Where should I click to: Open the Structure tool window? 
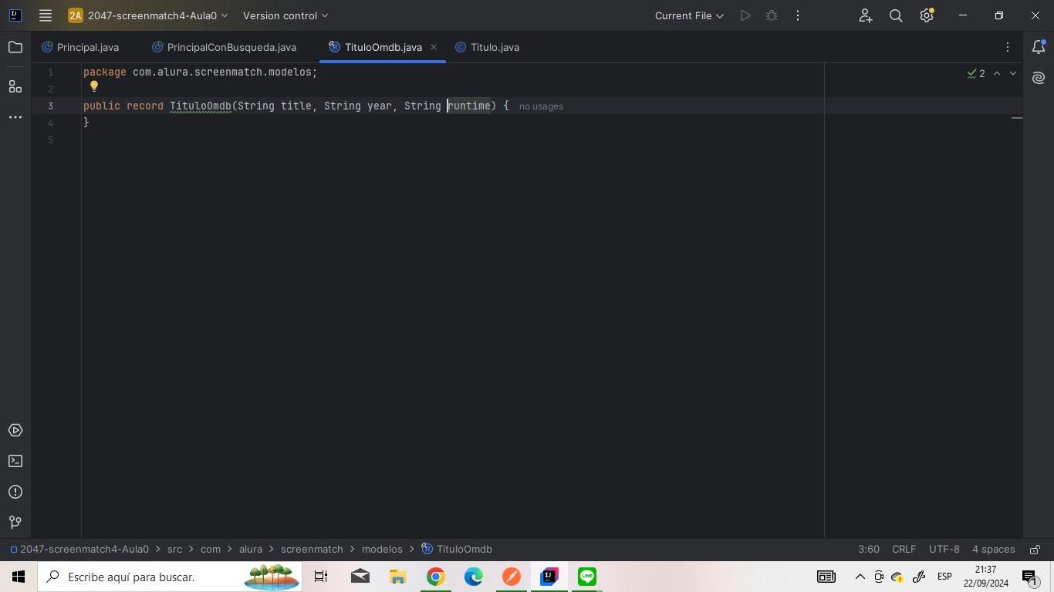15,86
